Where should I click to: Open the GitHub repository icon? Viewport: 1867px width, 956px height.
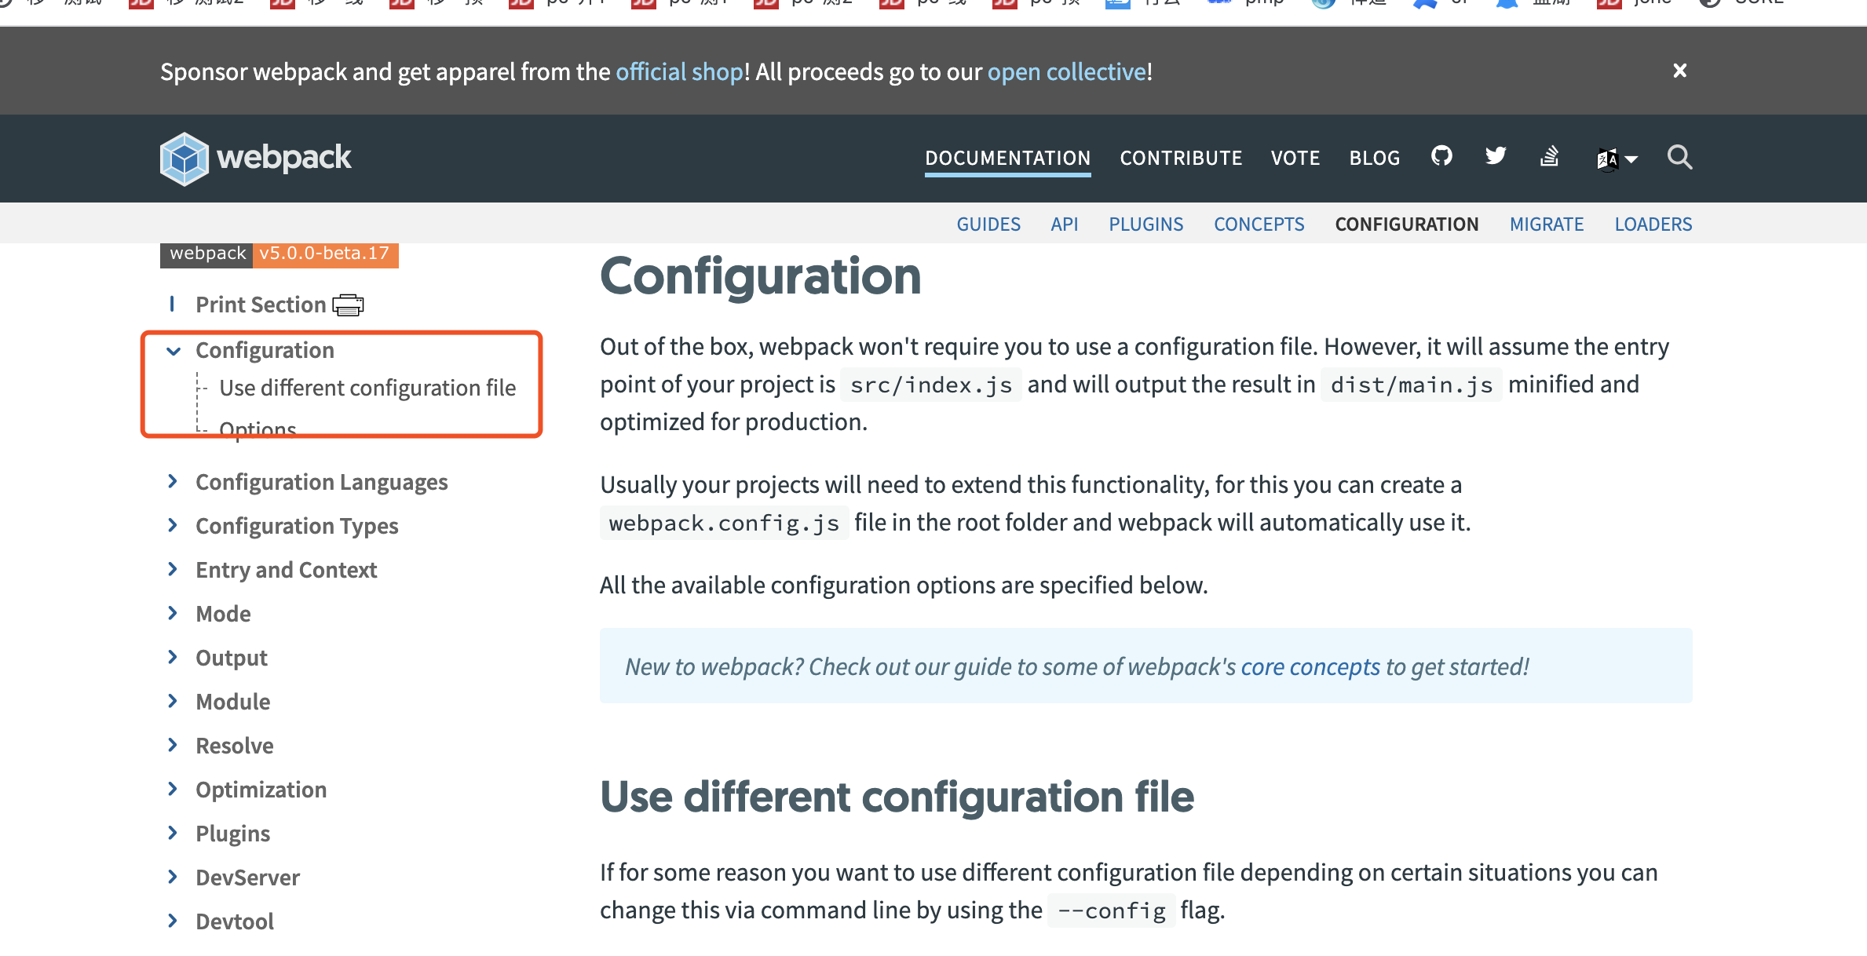point(1441,156)
